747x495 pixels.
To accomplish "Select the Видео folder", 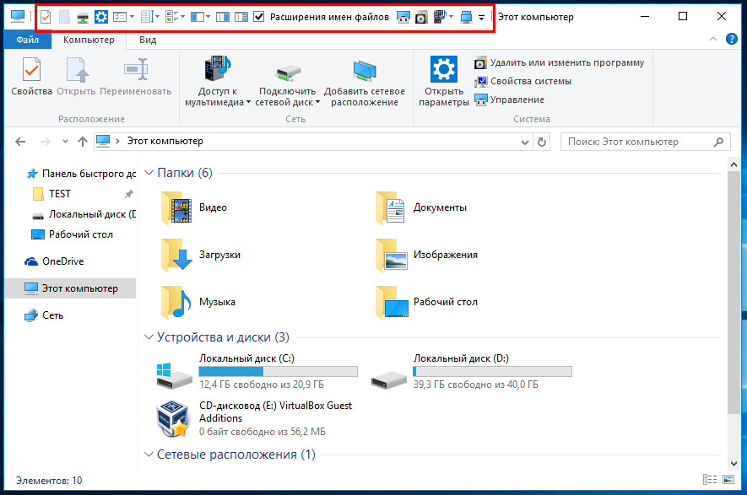I will pos(194,207).
